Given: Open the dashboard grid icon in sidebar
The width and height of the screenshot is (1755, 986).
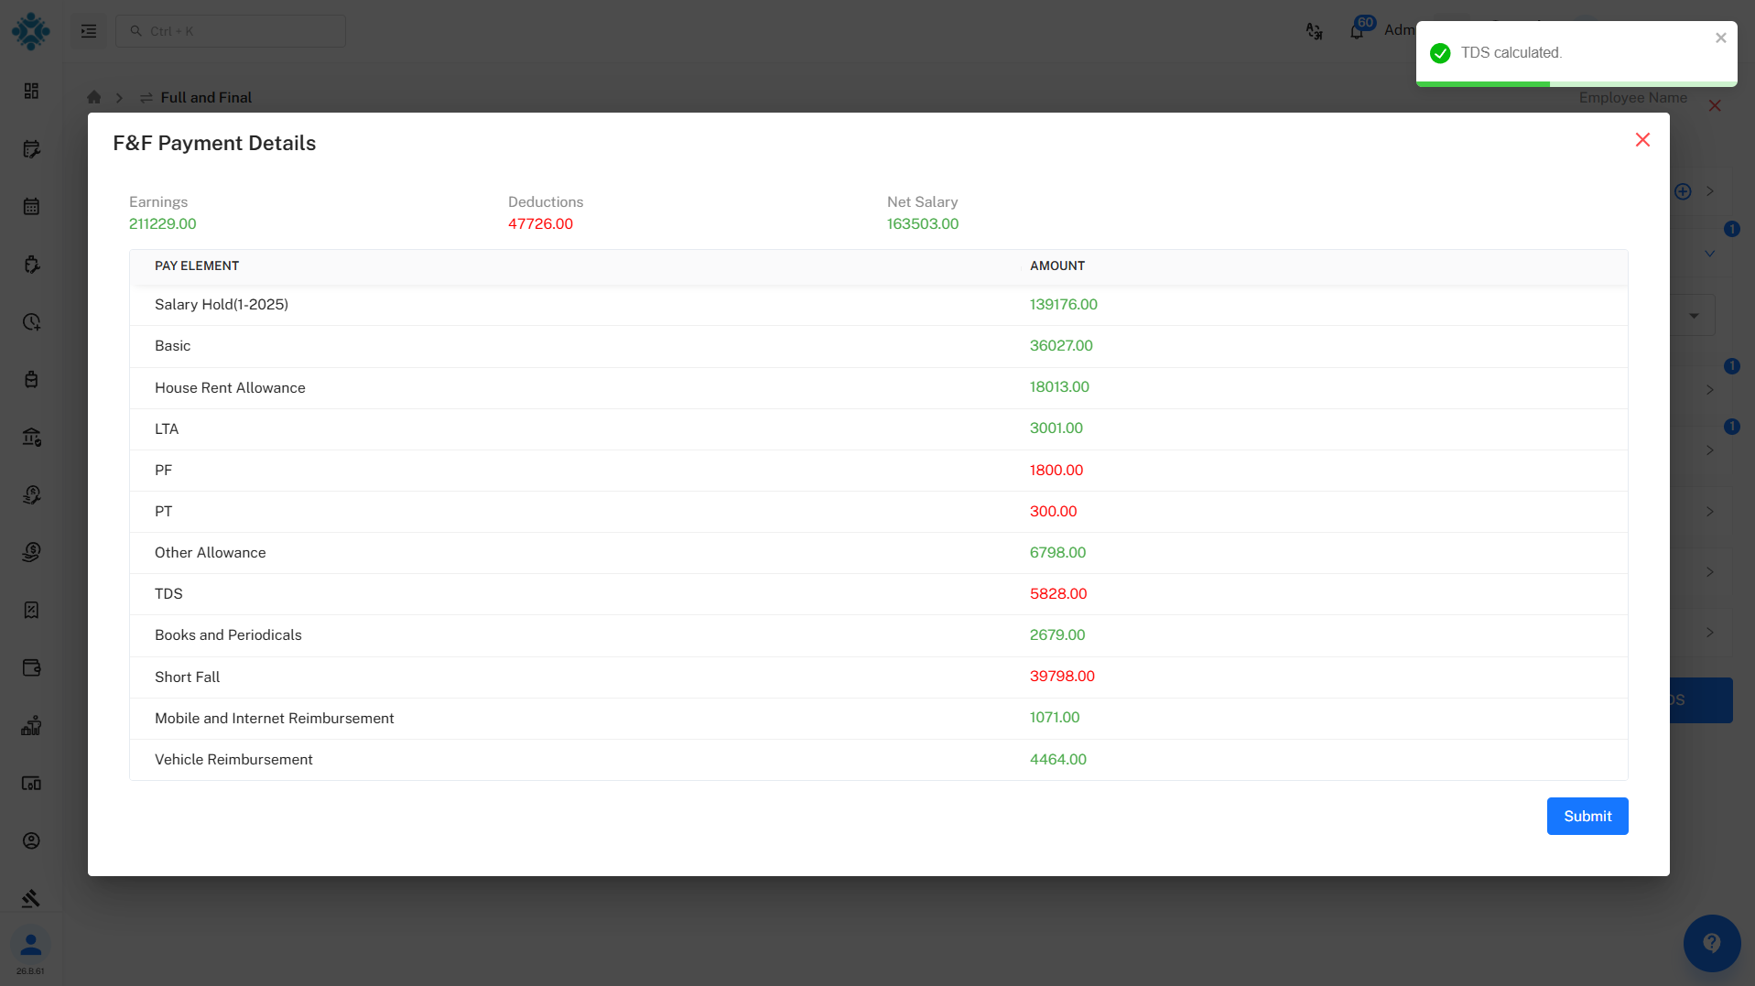Looking at the screenshot, I should tap(31, 91).
